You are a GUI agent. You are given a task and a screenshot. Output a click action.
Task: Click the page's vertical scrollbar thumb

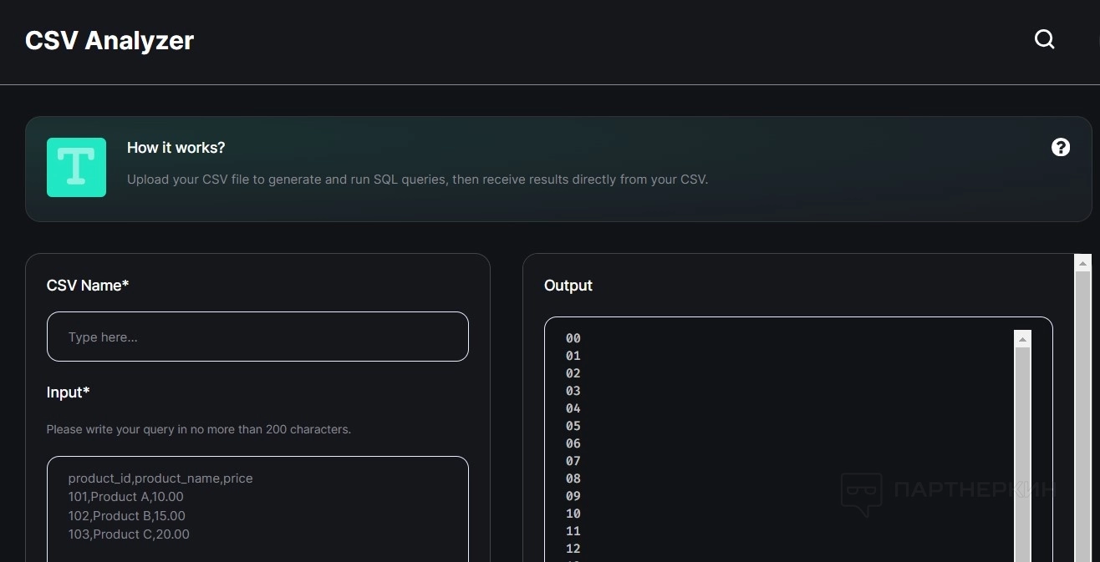point(1082,418)
